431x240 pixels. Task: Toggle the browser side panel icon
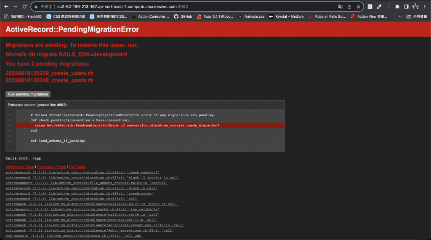pos(406,7)
